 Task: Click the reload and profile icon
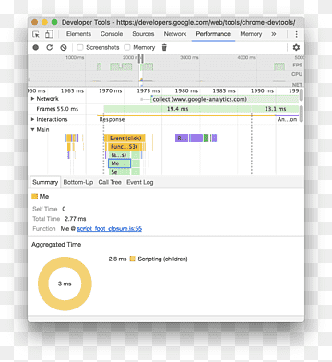coord(50,47)
